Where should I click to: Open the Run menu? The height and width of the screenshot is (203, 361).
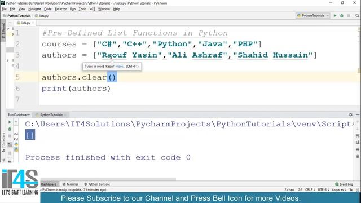click(x=73, y=9)
